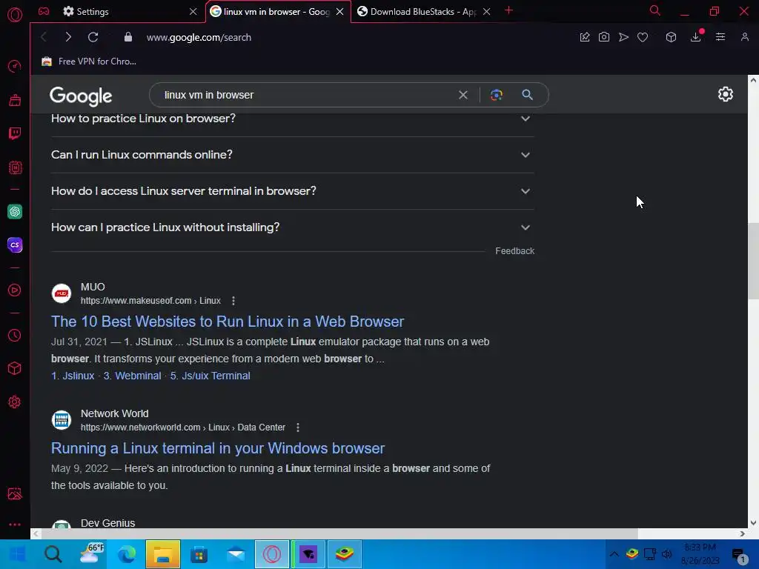Click the vertical page scrollbar thumb
The image size is (759, 569).
click(x=753, y=262)
